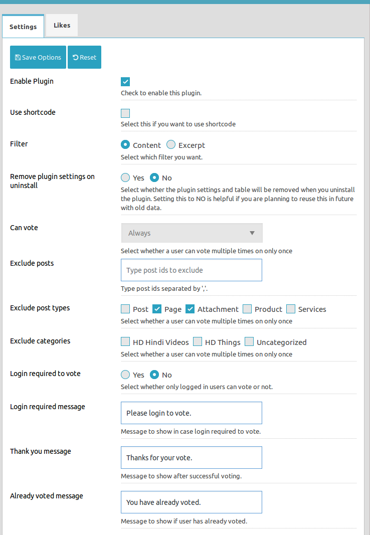Viewport: 370px width, 535px height.
Task: Click the Reset button
Action: click(84, 57)
